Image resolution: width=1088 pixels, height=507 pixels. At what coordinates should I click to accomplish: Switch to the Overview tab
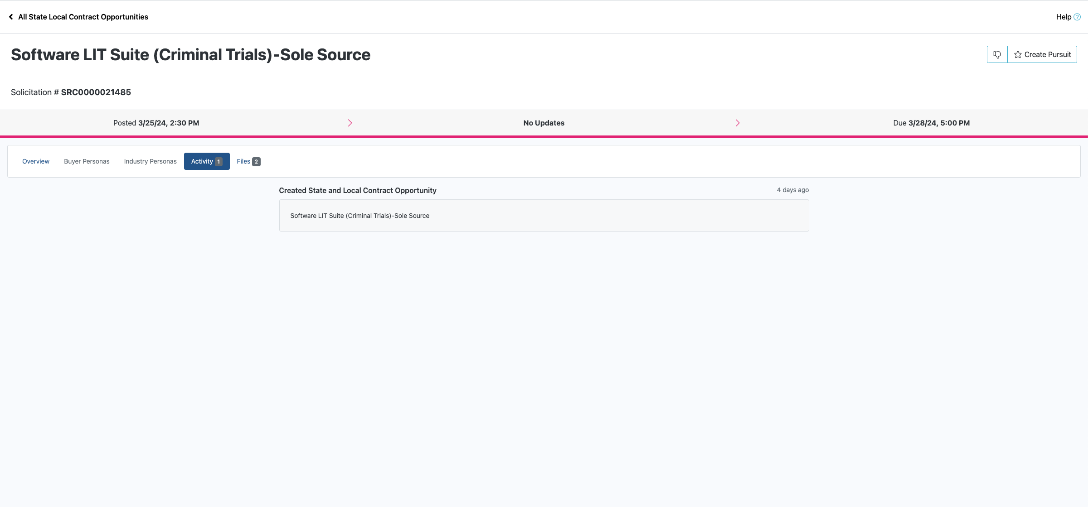pos(36,161)
